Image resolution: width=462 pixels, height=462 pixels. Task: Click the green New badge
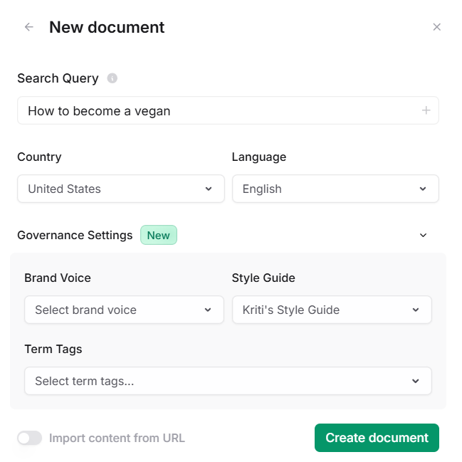[158, 235]
